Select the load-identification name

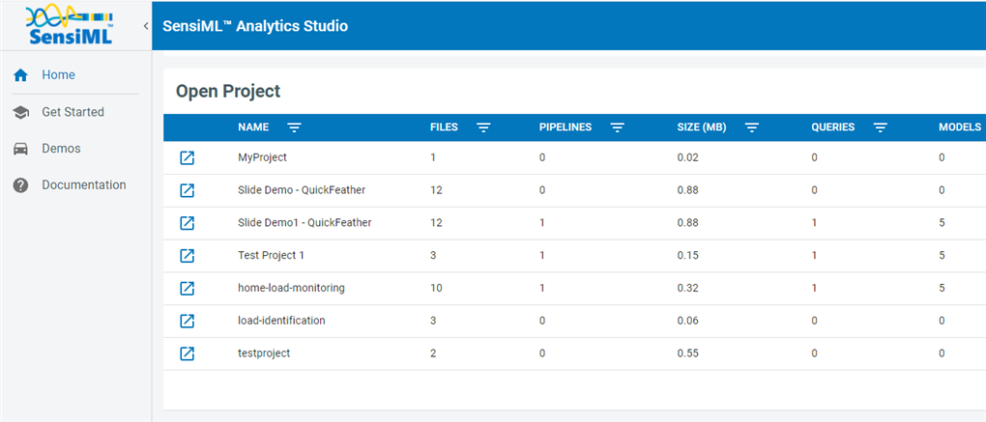coord(281,321)
